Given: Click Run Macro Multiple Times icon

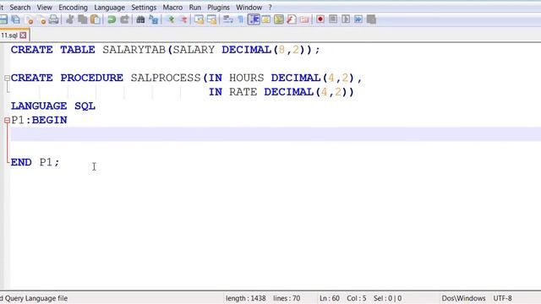Looking at the screenshot, I should click(x=358, y=19).
